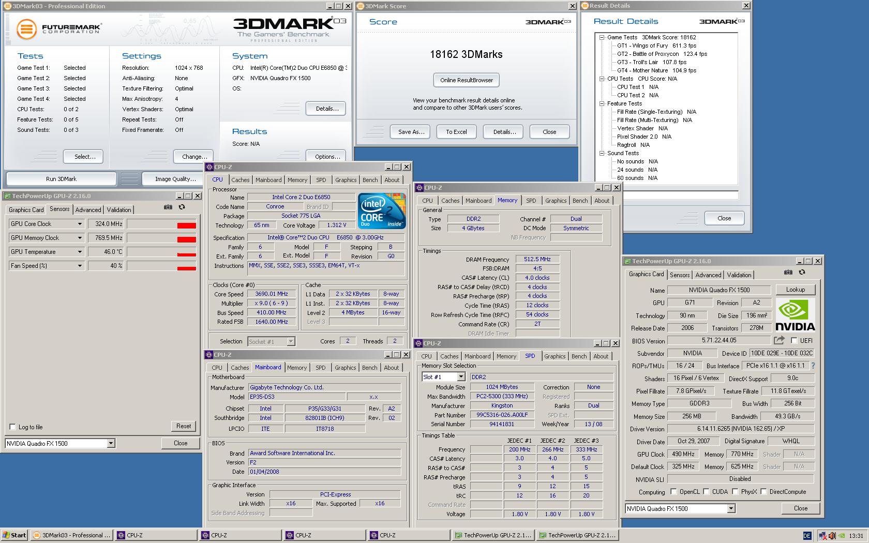Click the Fan Speed sensor graph

161,266
